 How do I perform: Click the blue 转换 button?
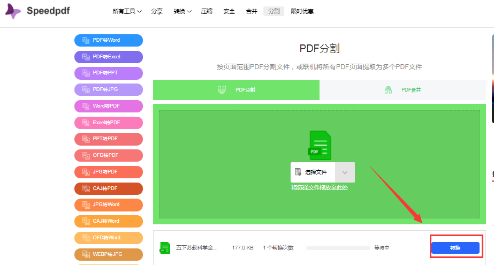pos(455,248)
